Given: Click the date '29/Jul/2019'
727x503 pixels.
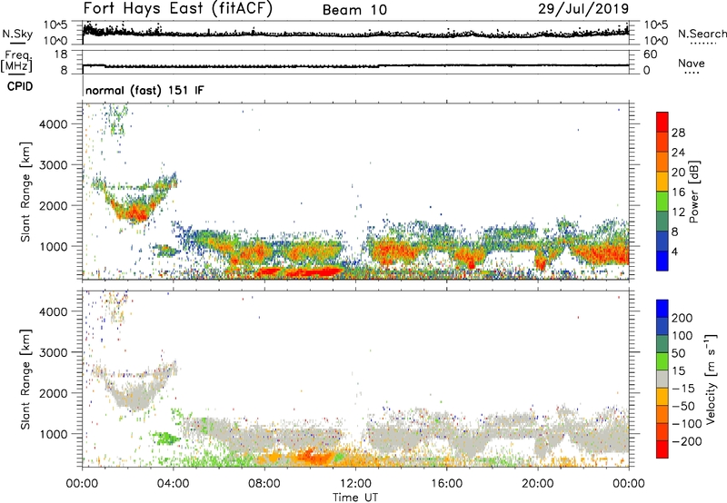Looking at the screenshot, I should click(583, 9).
